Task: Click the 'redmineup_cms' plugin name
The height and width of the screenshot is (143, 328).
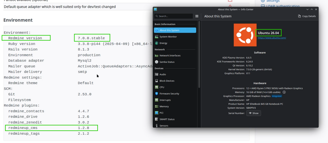Action: pyautogui.click(x=23, y=128)
